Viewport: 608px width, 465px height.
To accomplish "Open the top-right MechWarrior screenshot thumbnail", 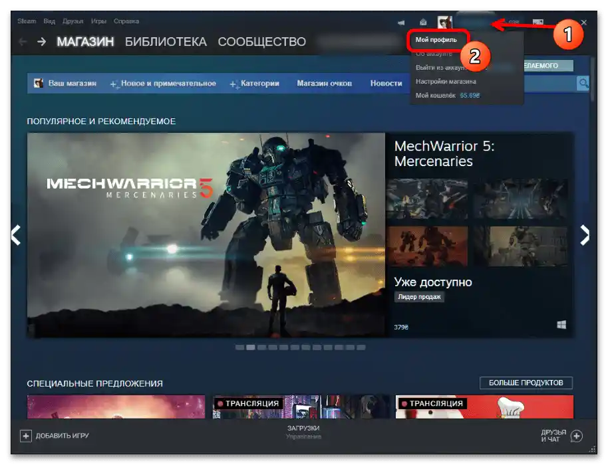I will click(x=521, y=199).
